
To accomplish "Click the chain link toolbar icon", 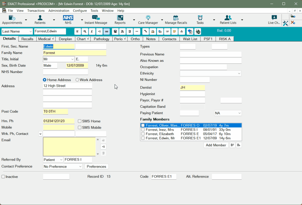I will coord(106,31).
